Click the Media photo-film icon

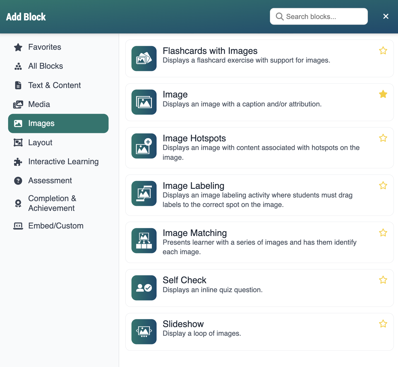(x=18, y=104)
